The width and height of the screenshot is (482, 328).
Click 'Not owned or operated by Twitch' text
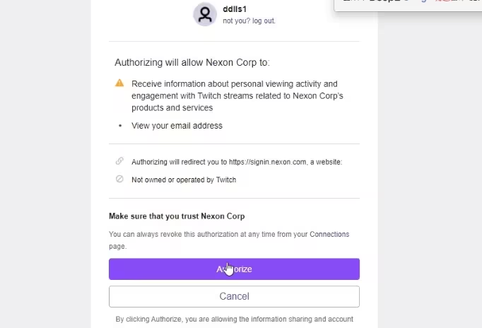[x=184, y=180]
